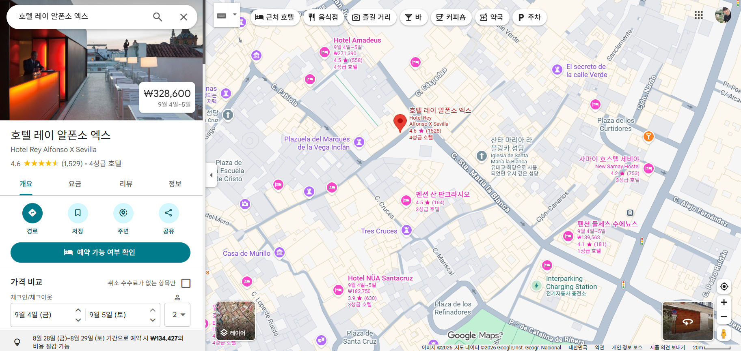This screenshot has width=741, height=351.
Task: Open the 레이어 map layers thumbnail
Action: (x=236, y=321)
